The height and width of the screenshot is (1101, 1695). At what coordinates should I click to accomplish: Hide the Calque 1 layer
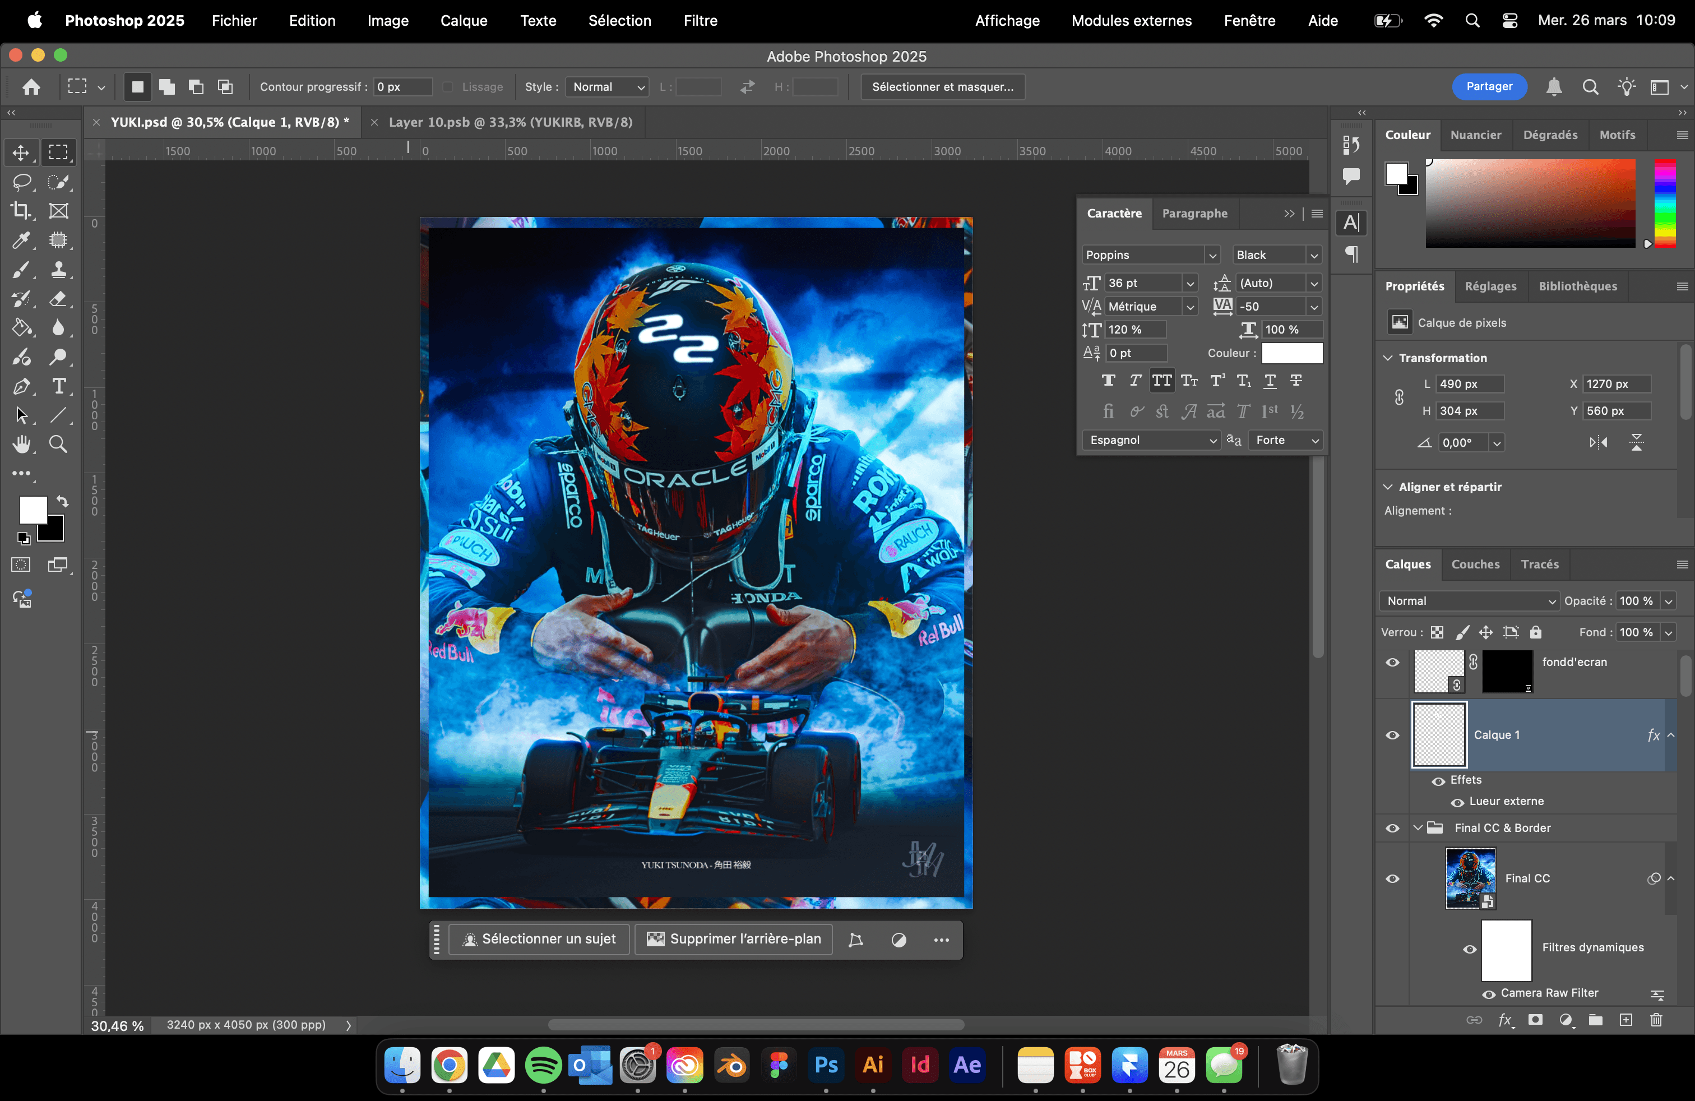[1392, 735]
